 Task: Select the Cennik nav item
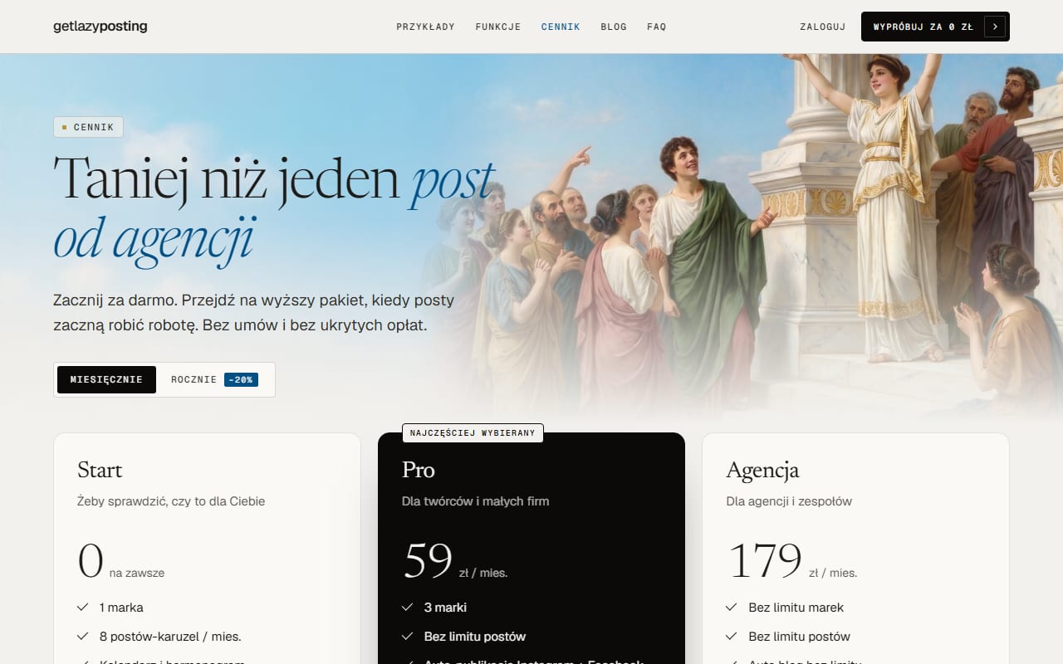[561, 27]
